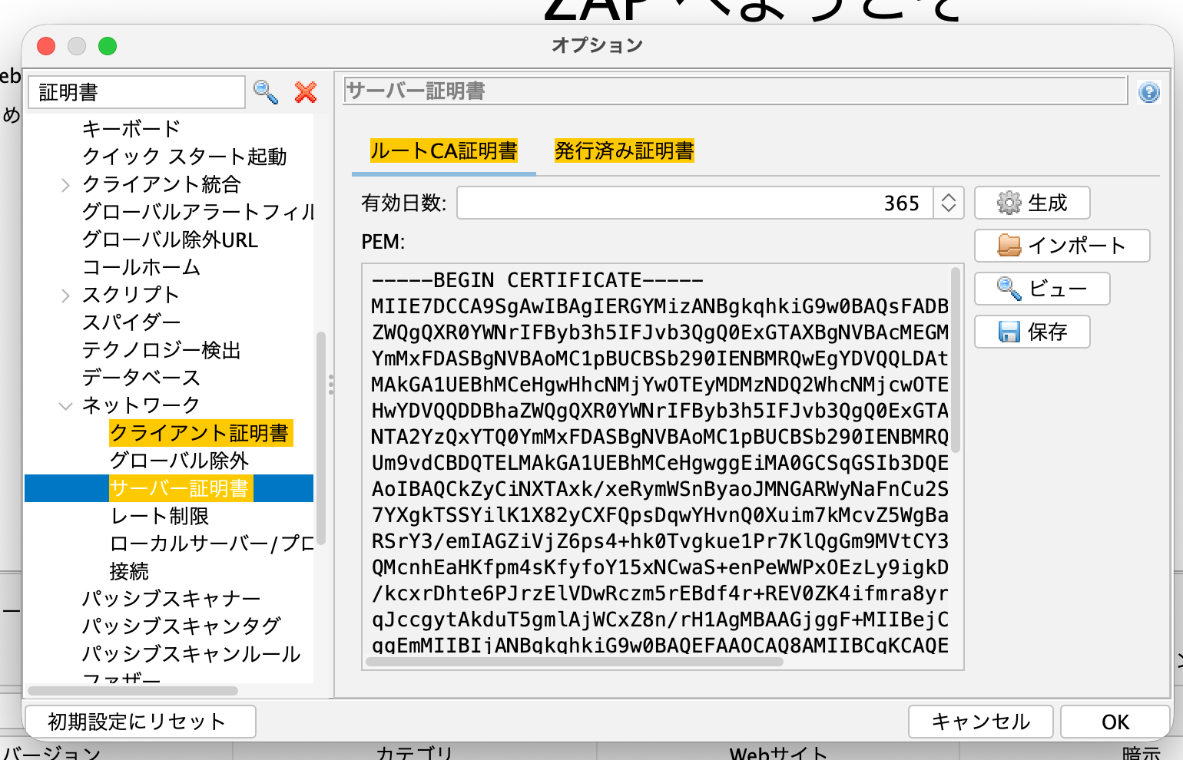Select クライアント証明書 in the tree
The width and height of the screenshot is (1183, 760).
[x=200, y=433]
